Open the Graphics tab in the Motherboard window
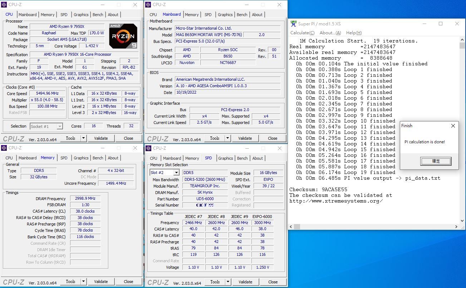This screenshot has height=288, width=466. click(x=225, y=15)
